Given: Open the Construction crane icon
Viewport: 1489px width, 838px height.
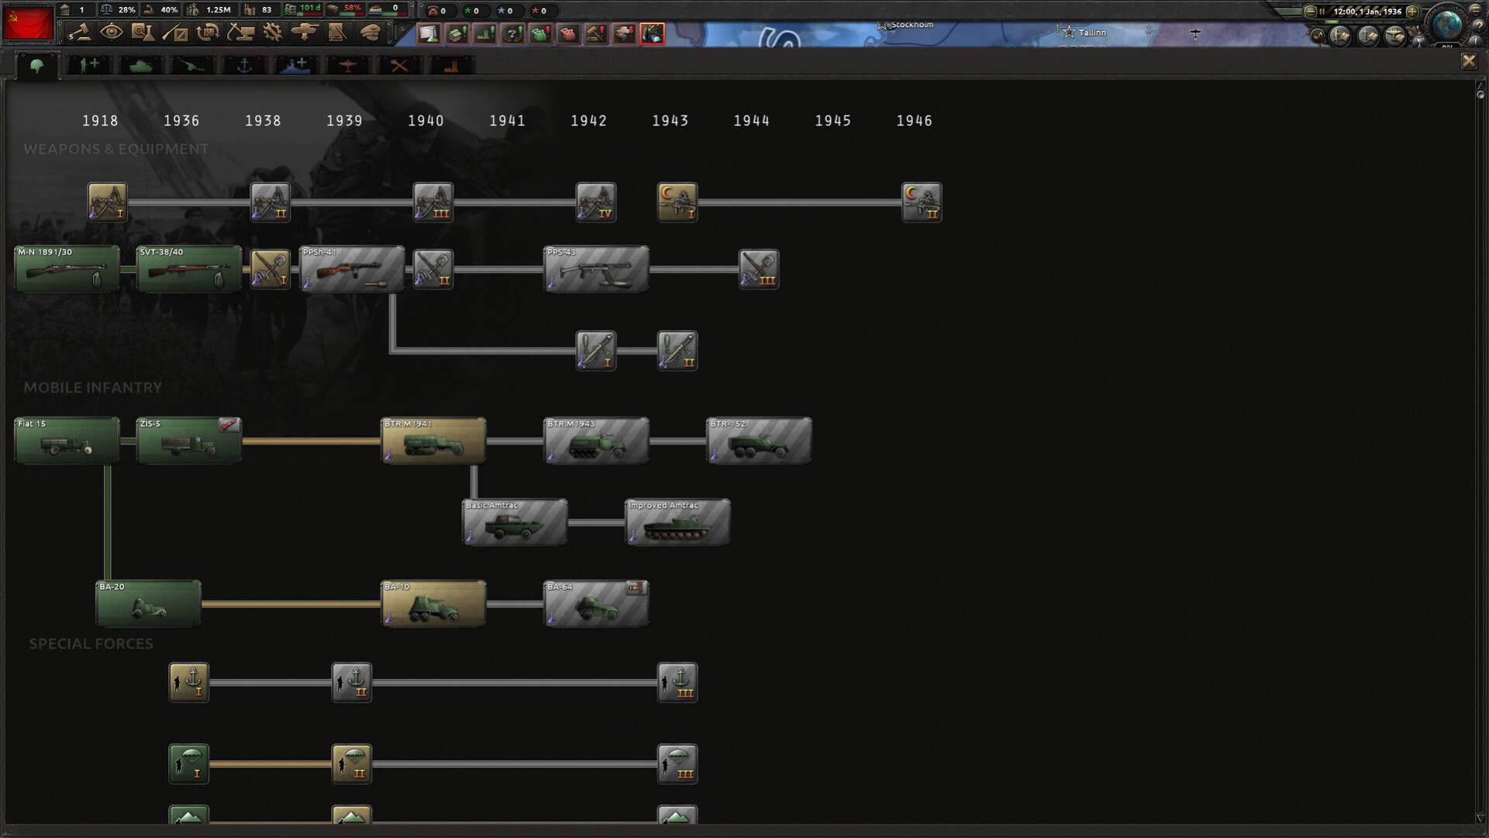Looking at the screenshot, I should click(x=240, y=33).
